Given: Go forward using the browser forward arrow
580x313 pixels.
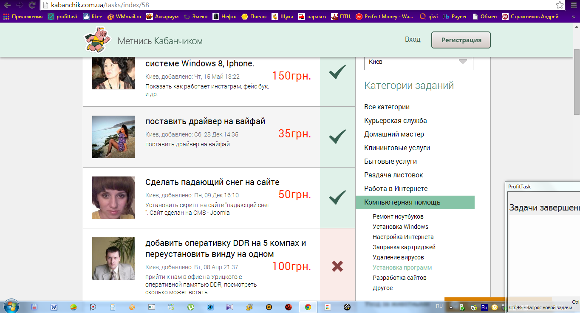Looking at the screenshot, I should pyautogui.click(x=20, y=5).
